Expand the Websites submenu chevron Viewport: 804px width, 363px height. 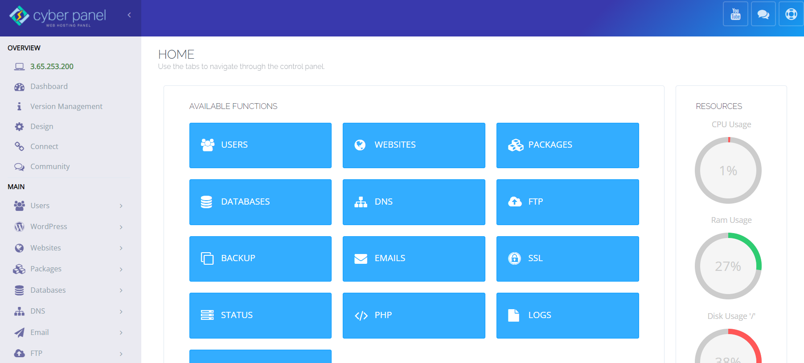(x=121, y=248)
